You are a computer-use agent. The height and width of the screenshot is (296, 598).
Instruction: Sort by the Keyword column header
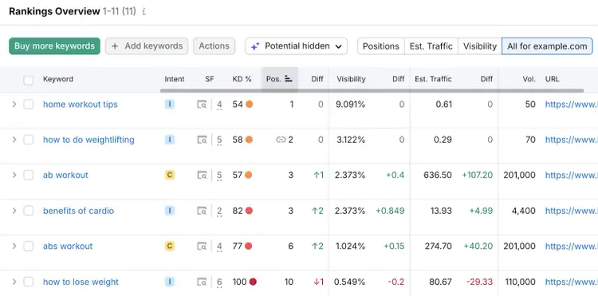[x=58, y=79]
